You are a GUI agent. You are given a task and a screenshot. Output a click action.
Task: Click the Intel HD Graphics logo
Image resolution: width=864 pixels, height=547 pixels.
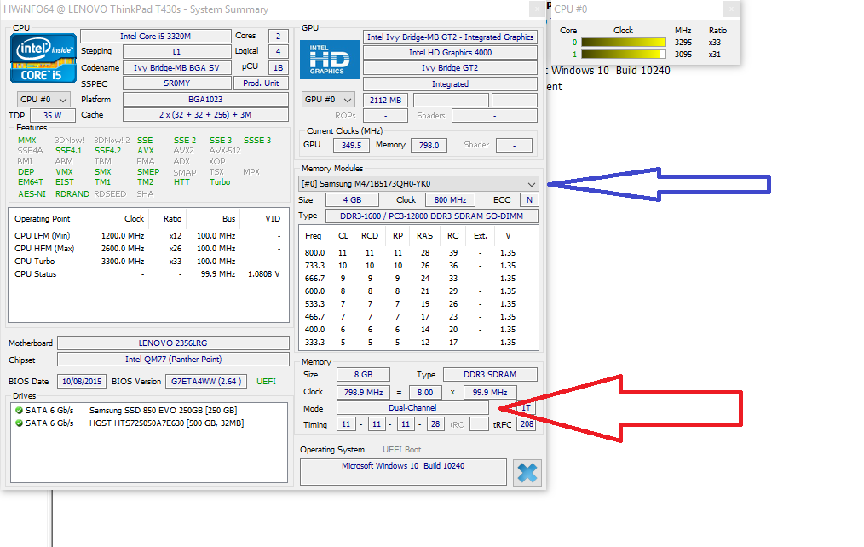328,60
